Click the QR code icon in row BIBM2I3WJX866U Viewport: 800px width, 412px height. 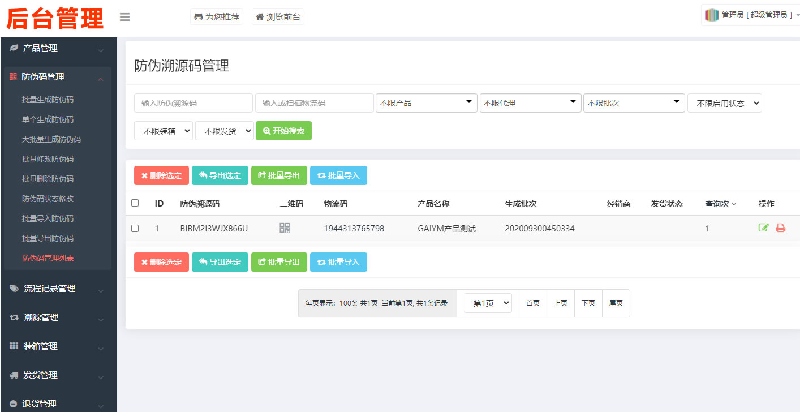pyautogui.click(x=285, y=228)
